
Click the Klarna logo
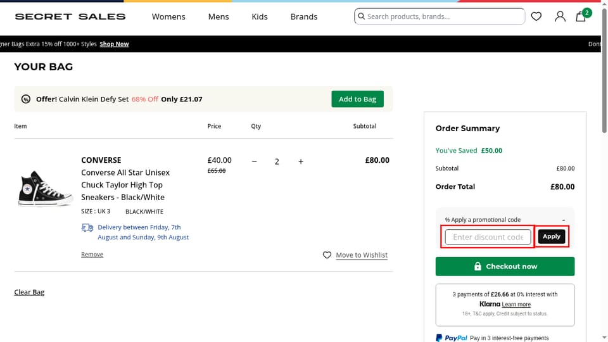(490, 305)
